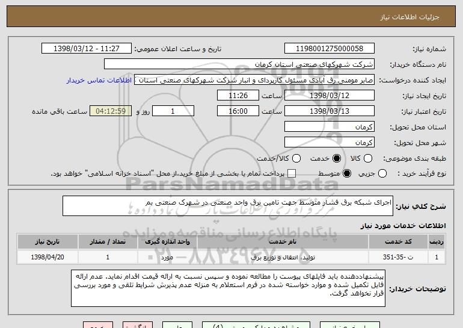Choose the متوسط purchase process option
The width and height of the screenshot is (463, 328).
coord(347,173)
